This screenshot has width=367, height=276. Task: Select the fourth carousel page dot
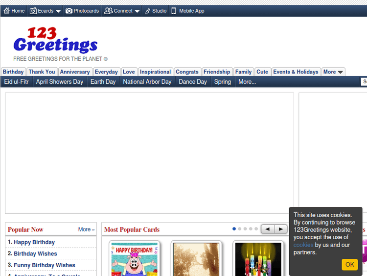[251, 229]
